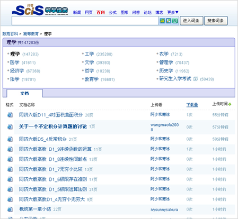238x219 pixels.
Task: Open the 教育学 category link
Action: (92, 79)
